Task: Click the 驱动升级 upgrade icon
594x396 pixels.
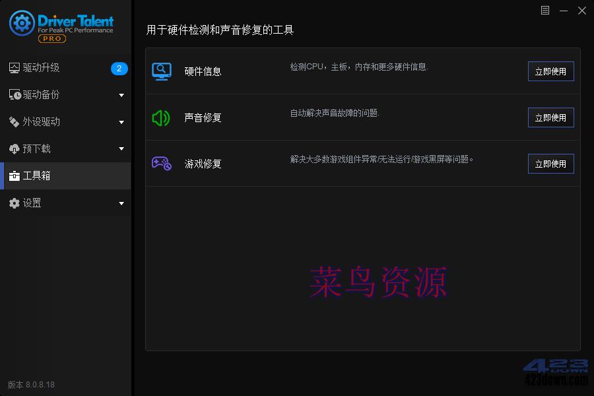Action: [x=15, y=68]
